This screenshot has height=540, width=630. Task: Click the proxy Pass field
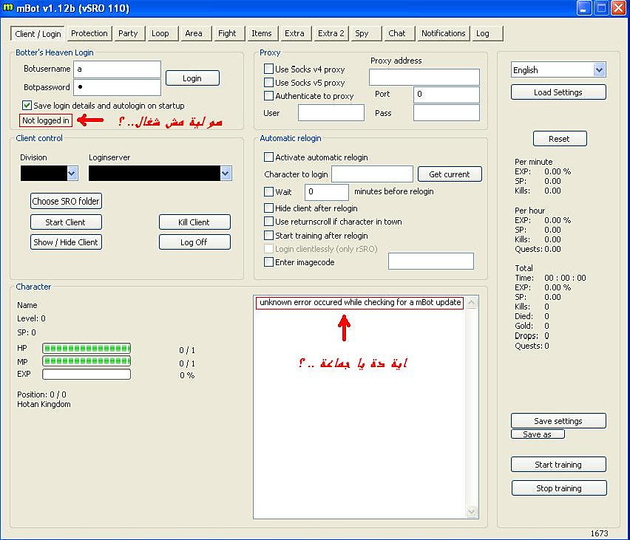[447, 113]
